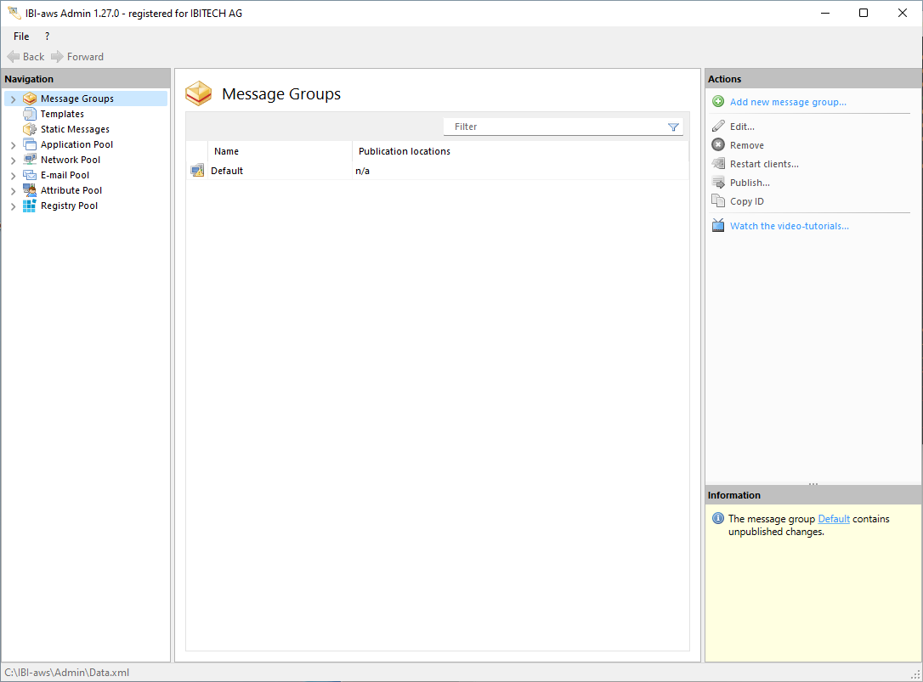
Task: Click the Default message group row icon
Action: tap(197, 171)
